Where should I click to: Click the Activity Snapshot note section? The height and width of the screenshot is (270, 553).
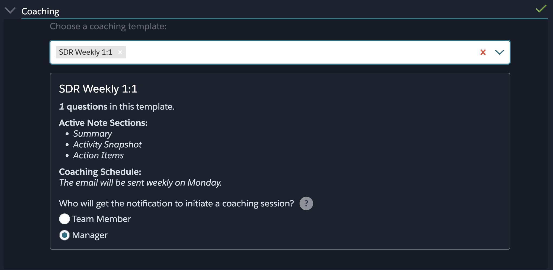point(107,144)
